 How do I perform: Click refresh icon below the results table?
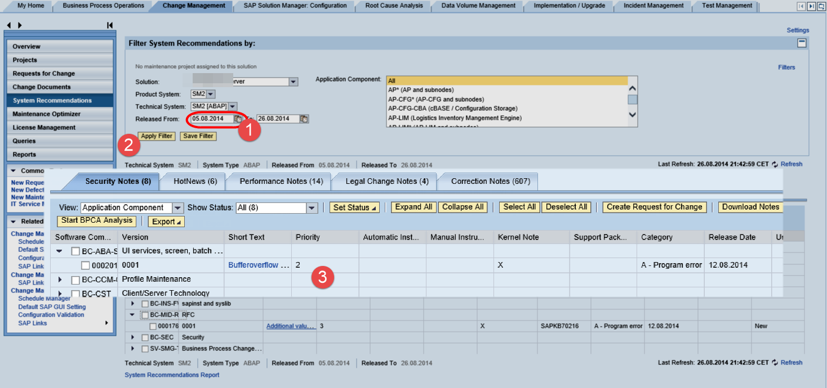(775, 363)
